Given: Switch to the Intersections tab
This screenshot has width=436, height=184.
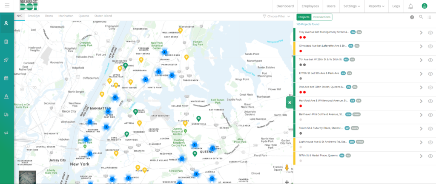Looking at the screenshot, I should (x=321, y=17).
